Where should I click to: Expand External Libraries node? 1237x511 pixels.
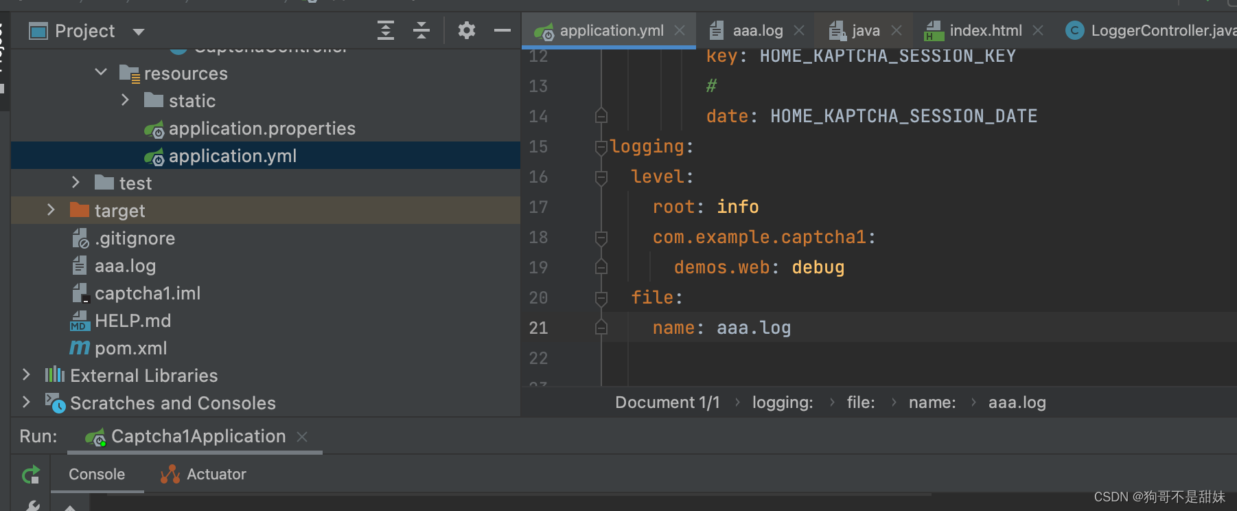(27, 374)
